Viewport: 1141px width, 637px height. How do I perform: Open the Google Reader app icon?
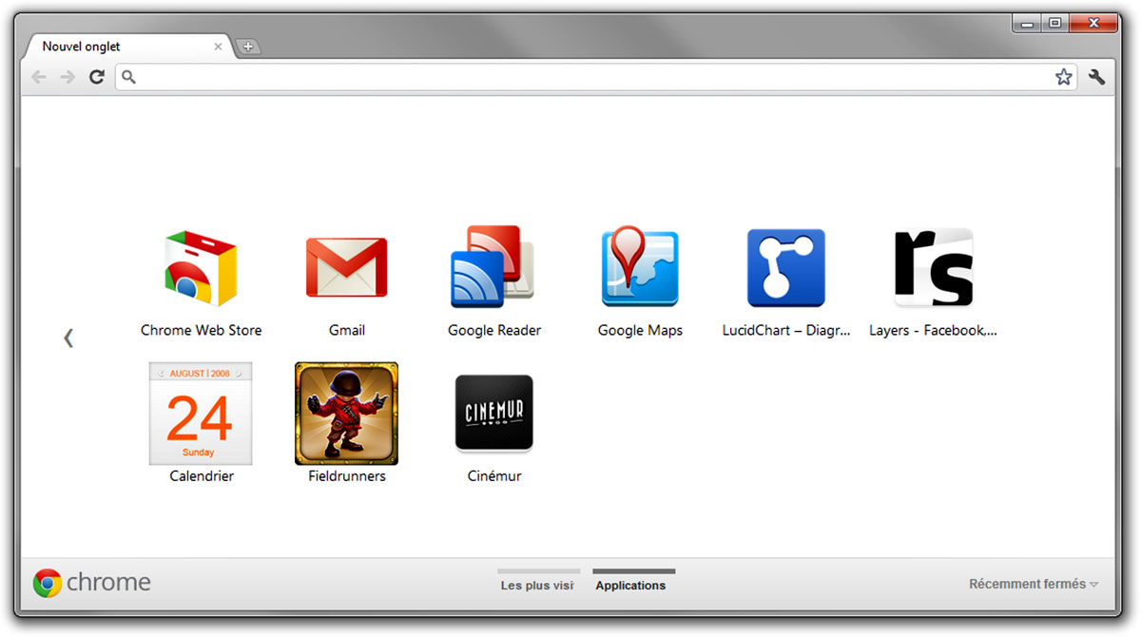click(x=493, y=267)
